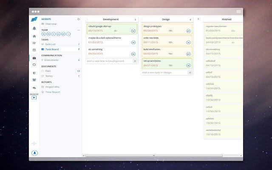Click assignee avatar on 'write new texts'
The image size is (272, 170).
(188, 42)
